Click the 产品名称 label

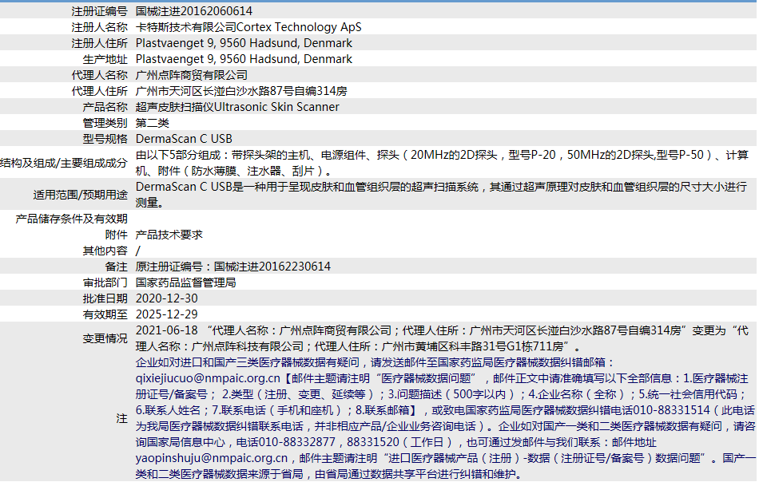click(x=105, y=107)
